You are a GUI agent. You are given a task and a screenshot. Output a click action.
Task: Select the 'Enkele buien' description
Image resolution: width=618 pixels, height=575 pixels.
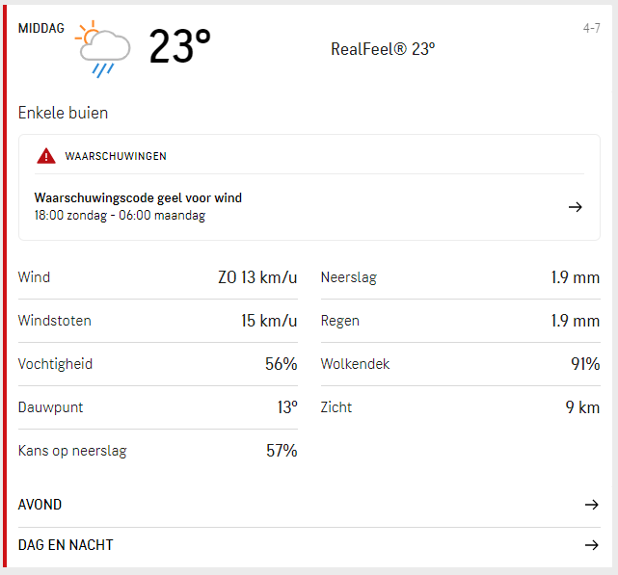click(x=64, y=113)
